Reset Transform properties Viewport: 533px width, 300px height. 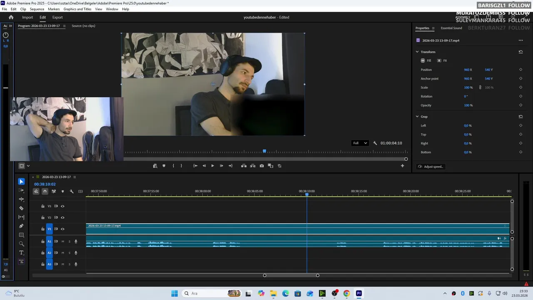pos(521,52)
